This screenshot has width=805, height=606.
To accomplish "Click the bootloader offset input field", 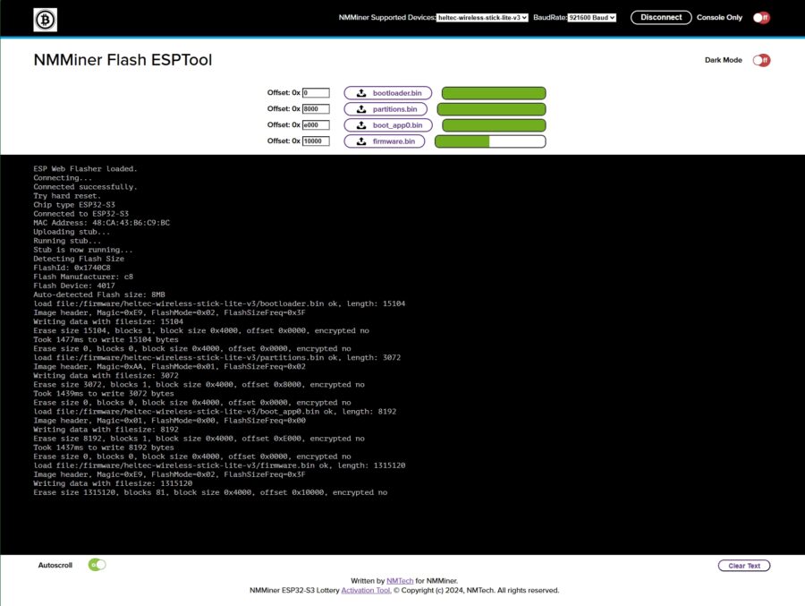I will pyautogui.click(x=316, y=93).
